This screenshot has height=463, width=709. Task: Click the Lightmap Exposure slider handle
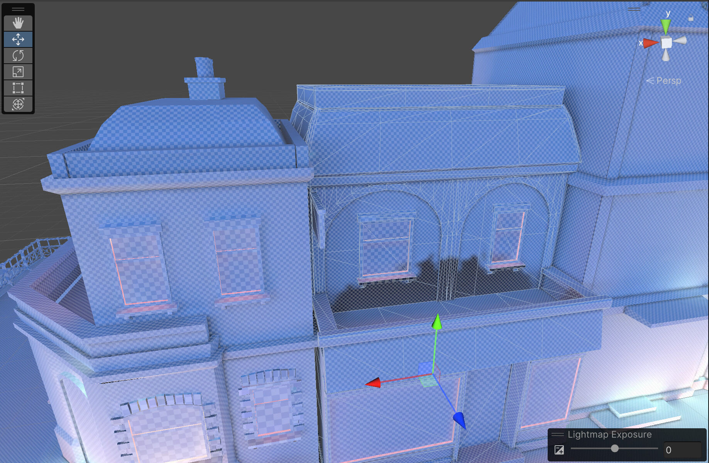pyautogui.click(x=615, y=449)
